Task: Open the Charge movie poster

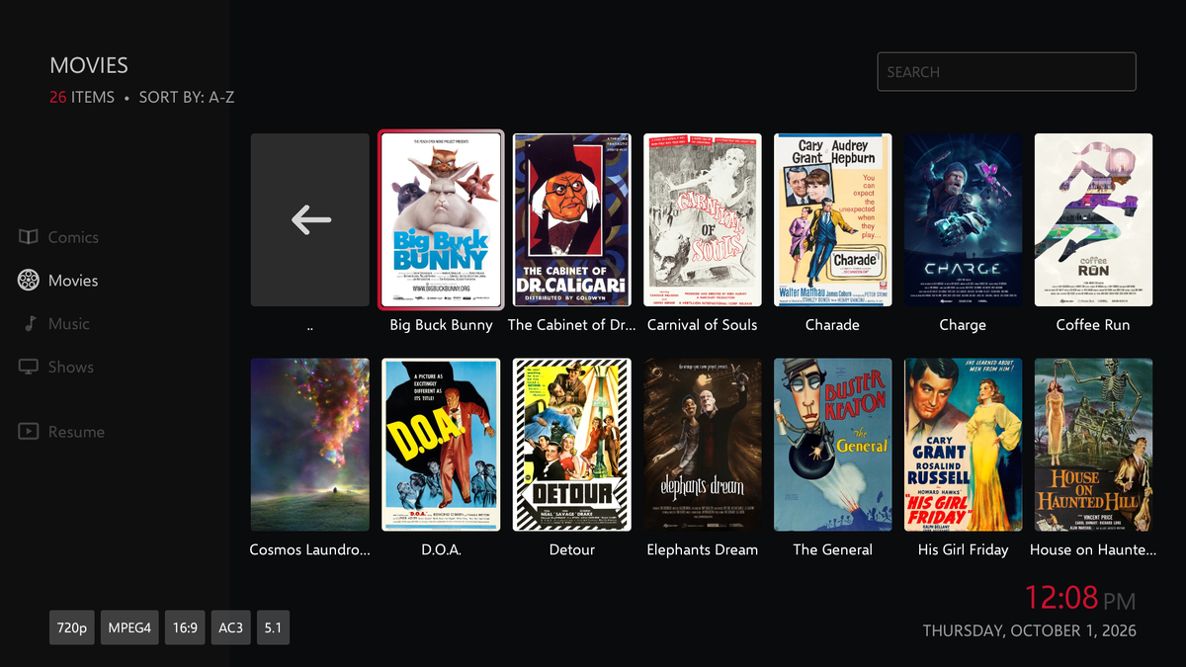Action: [x=964, y=220]
